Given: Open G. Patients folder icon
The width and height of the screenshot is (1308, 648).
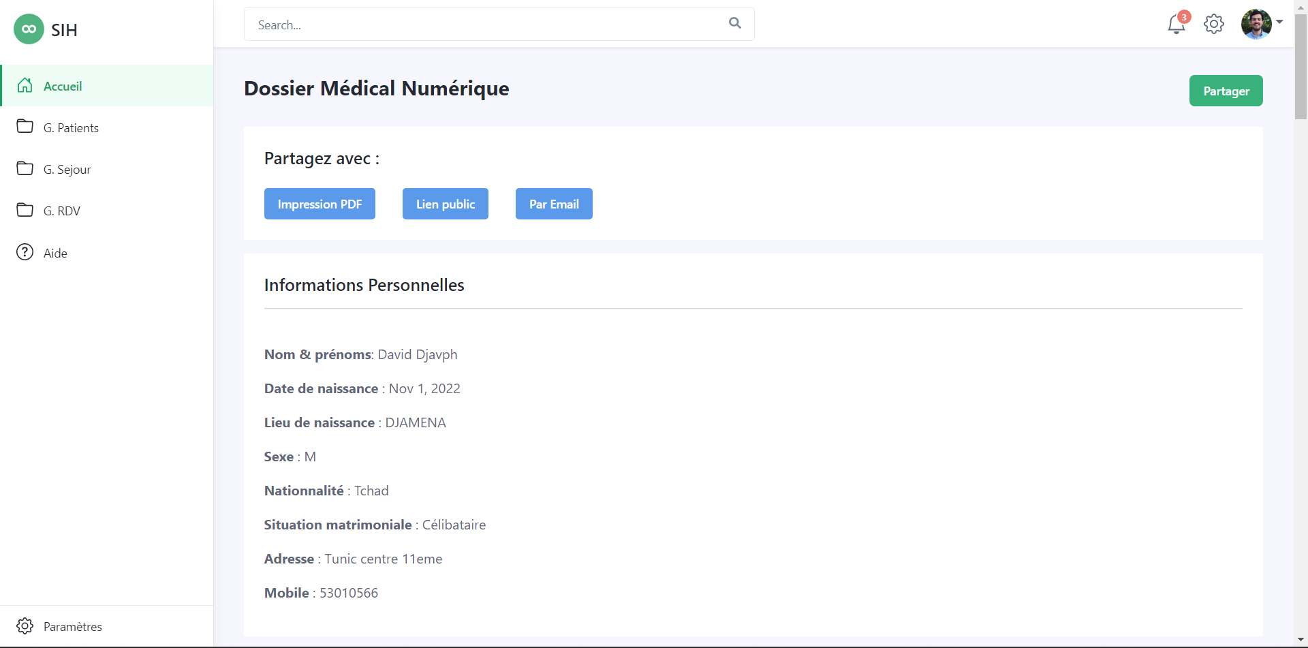Looking at the screenshot, I should click(x=25, y=127).
